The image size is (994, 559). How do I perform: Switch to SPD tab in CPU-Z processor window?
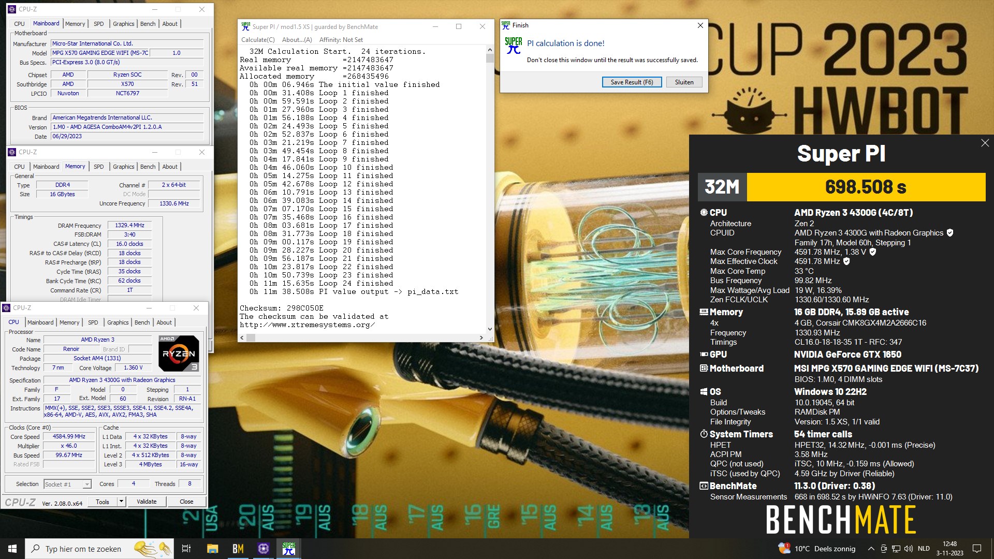pyautogui.click(x=93, y=322)
